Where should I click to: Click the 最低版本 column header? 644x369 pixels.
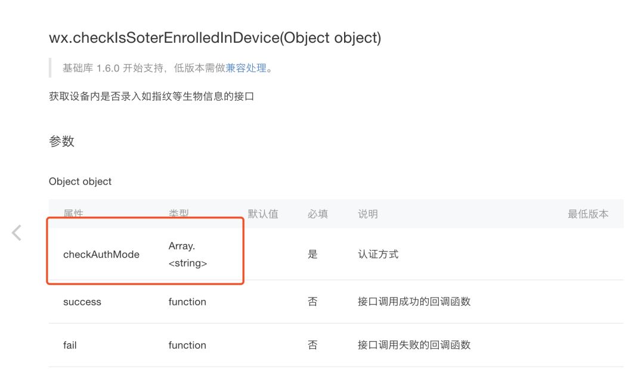pos(588,214)
